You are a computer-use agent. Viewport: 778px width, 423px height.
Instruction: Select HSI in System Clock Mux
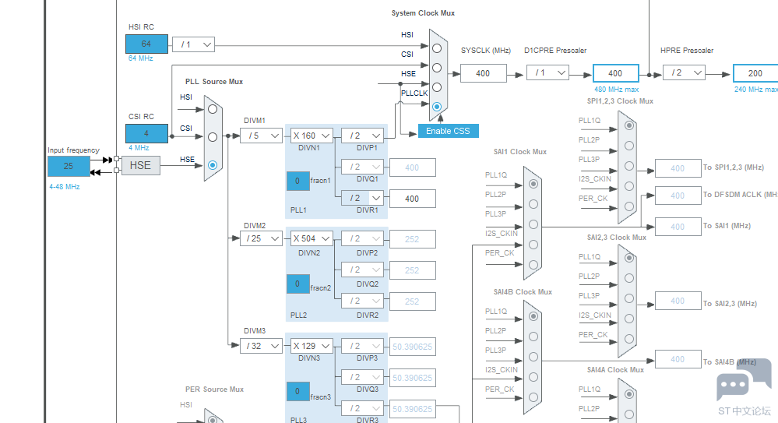tap(437, 48)
